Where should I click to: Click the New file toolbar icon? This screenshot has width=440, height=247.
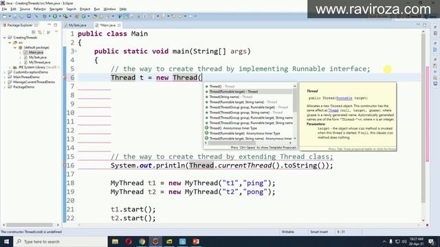click(5, 16)
